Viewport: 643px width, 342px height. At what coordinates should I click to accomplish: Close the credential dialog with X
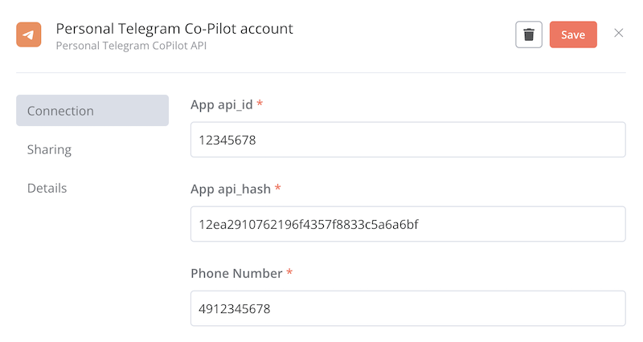coord(618,33)
